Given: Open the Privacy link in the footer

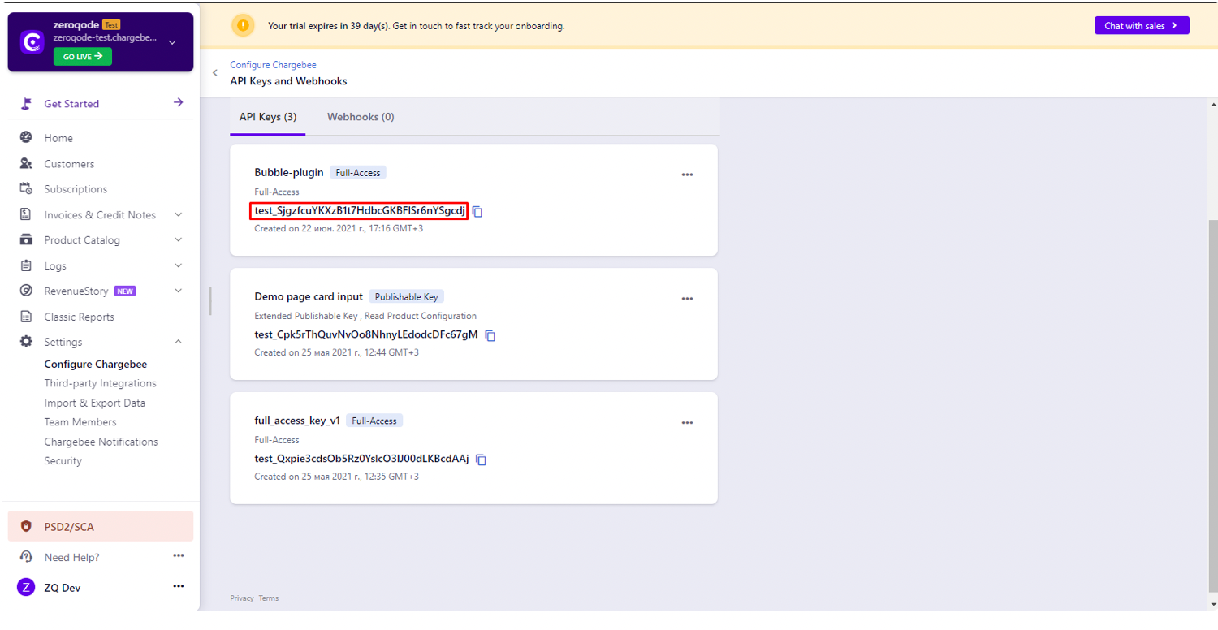Looking at the screenshot, I should [x=241, y=598].
